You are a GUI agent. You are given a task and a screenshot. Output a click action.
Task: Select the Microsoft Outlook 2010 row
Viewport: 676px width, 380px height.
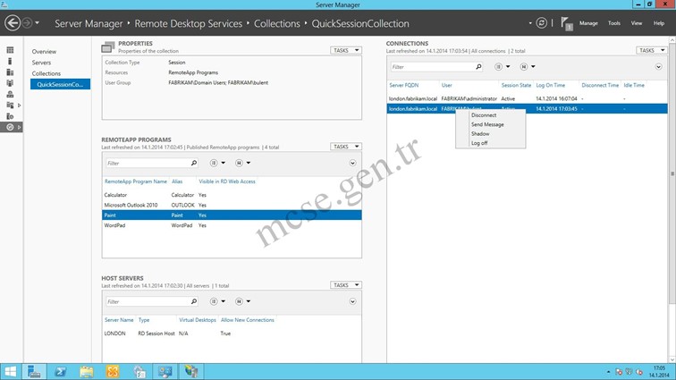[232, 206]
